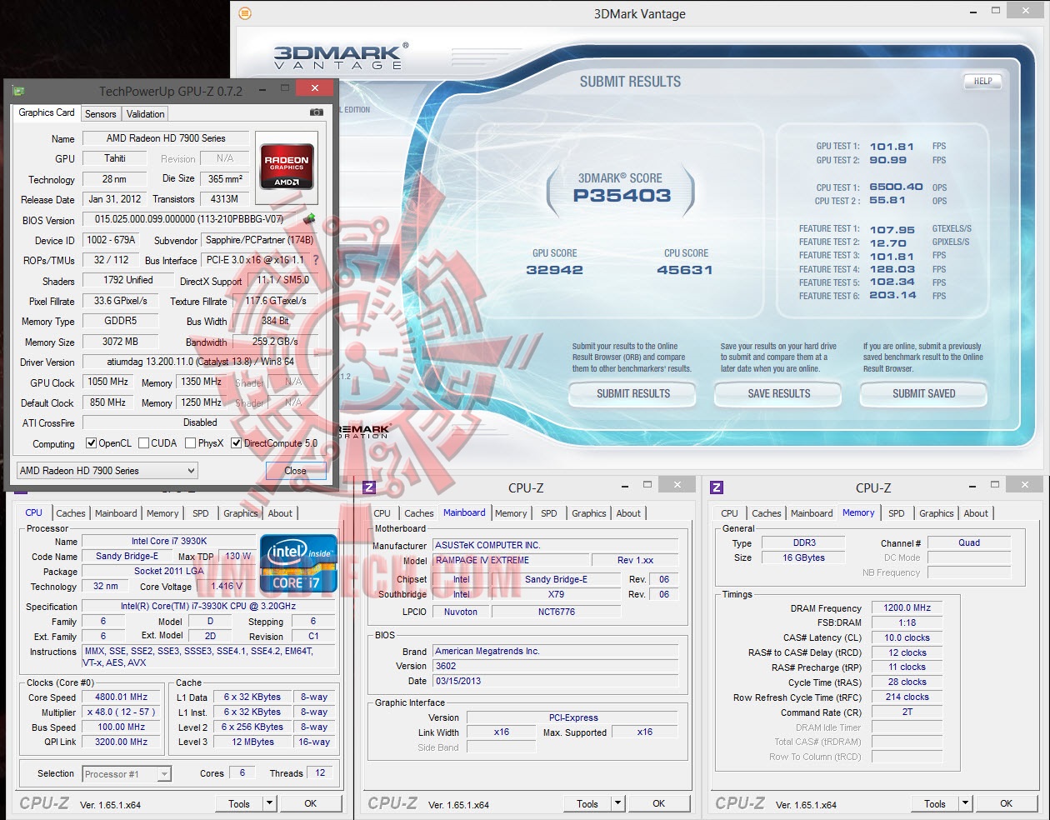Click the green upload icon beside BIOS Version
This screenshot has height=820, width=1050.
309,219
